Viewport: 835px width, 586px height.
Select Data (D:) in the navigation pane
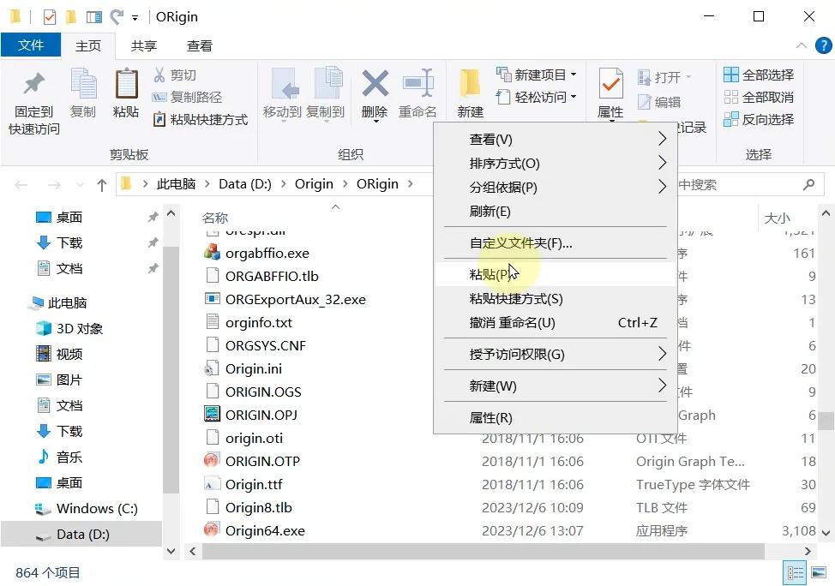pyautogui.click(x=83, y=535)
